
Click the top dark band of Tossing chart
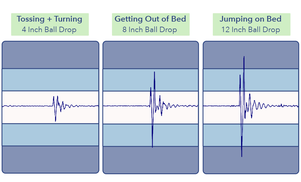[x=51, y=55]
